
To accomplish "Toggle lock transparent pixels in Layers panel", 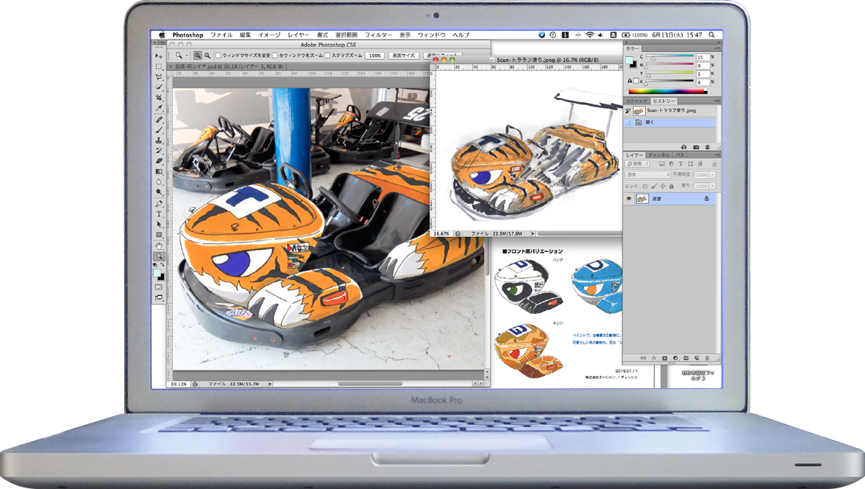I will pyautogui.click(x=645, y=186).
